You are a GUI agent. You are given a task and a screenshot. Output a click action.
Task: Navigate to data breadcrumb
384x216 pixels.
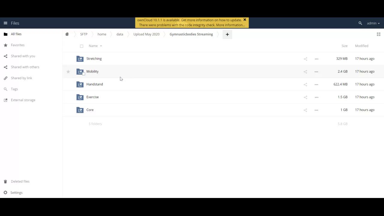[x=120, y=34]
